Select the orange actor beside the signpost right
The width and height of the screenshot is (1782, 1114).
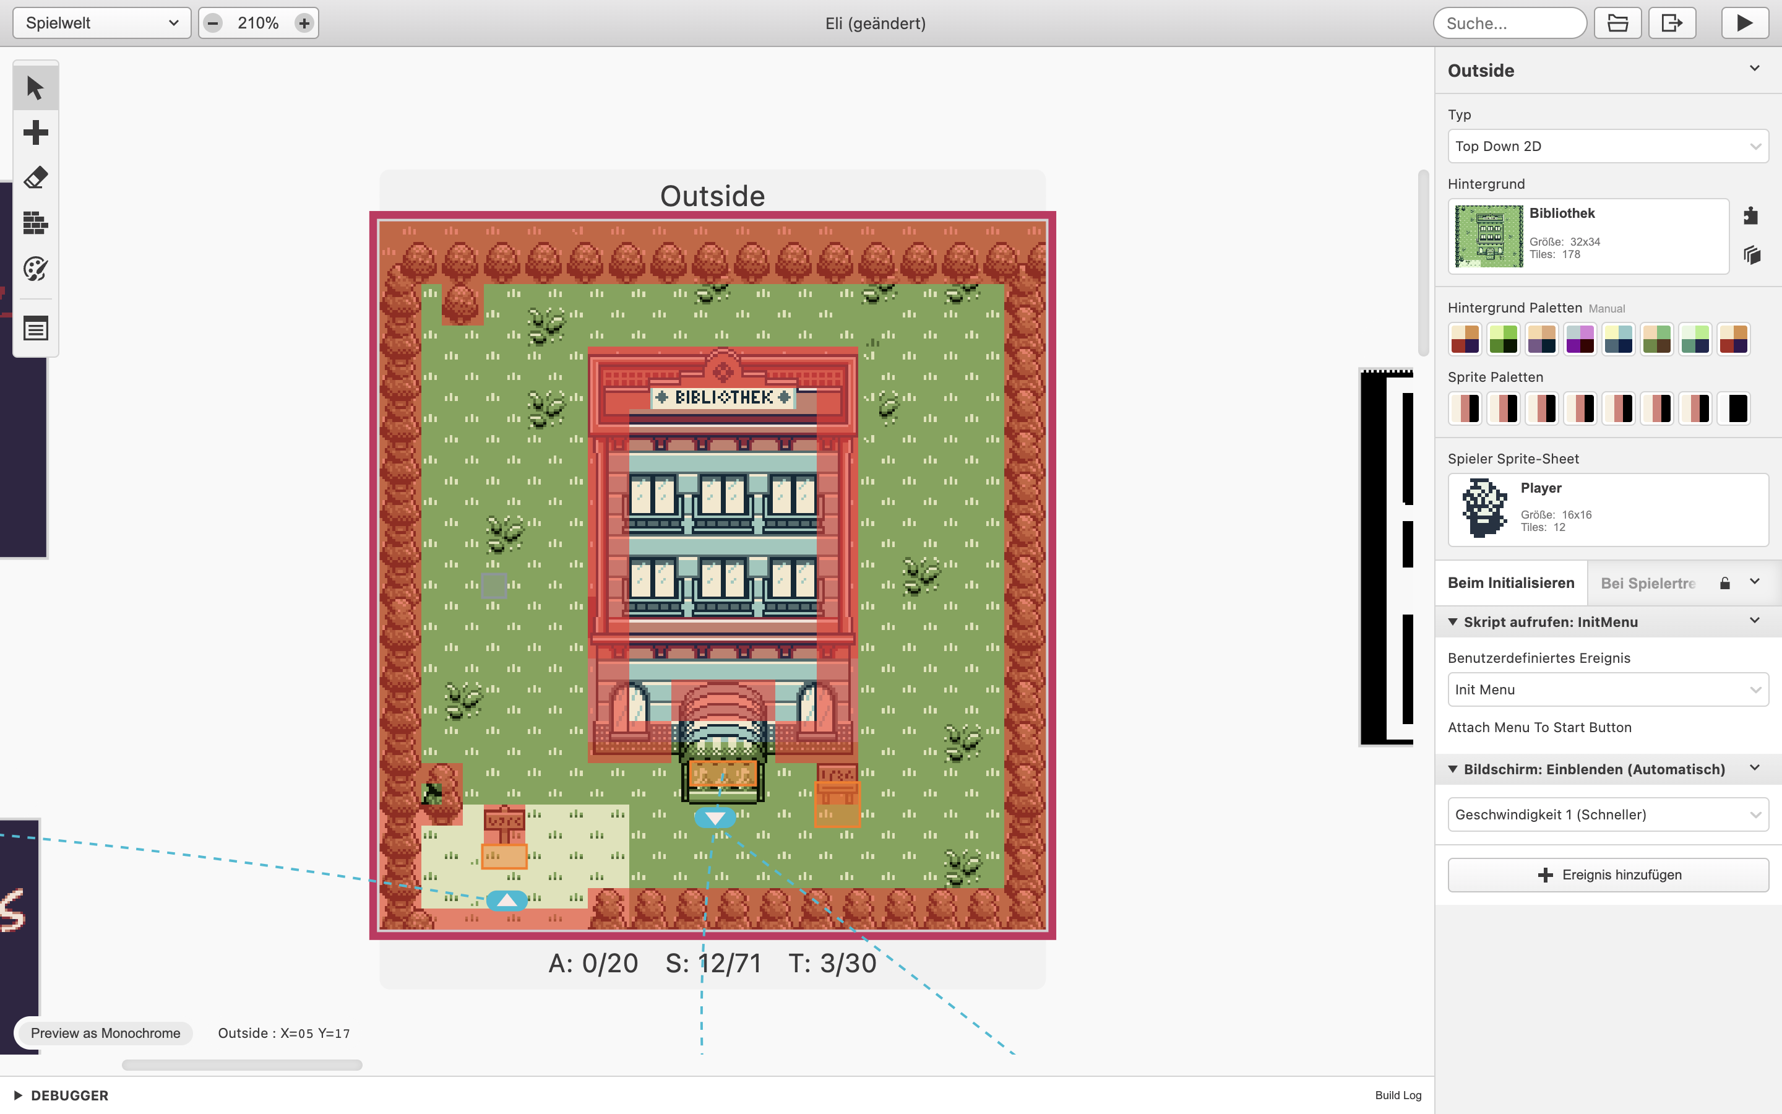[837, 803]
